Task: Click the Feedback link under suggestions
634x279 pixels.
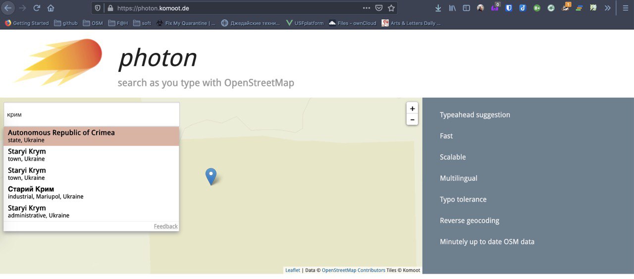Action: point(165,226)
